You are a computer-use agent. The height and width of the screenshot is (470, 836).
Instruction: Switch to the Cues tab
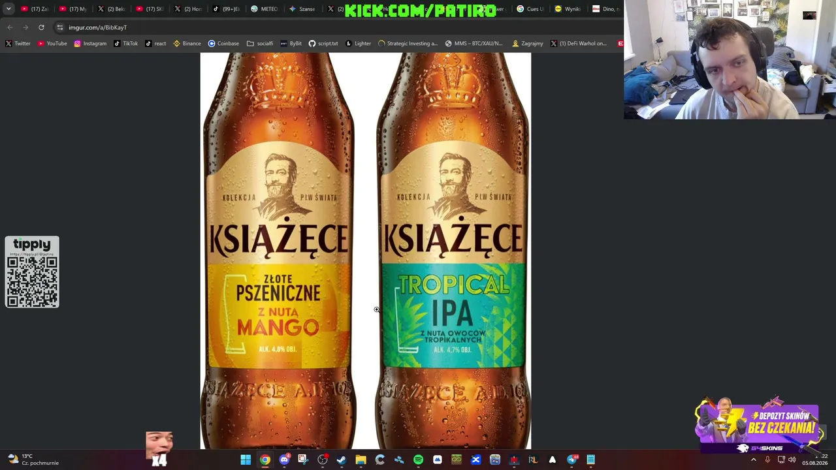(x=530, y=9)
